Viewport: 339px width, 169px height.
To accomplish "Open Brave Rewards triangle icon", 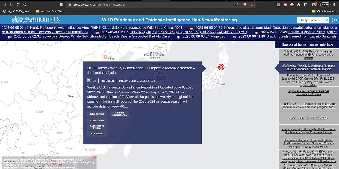I will [x=252, y=5].
